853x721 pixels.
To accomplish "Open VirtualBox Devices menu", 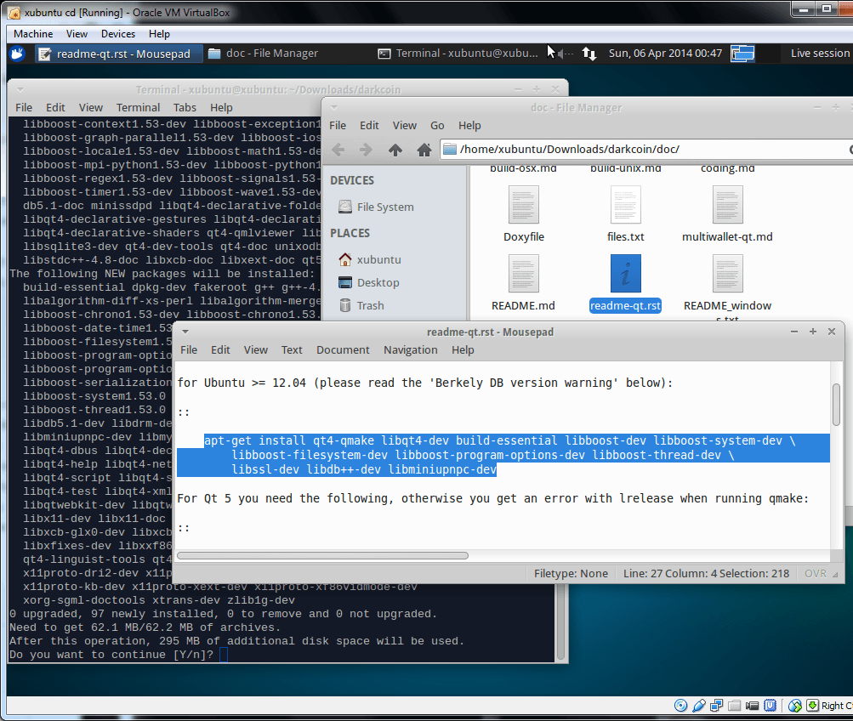I will pos(118,34).
